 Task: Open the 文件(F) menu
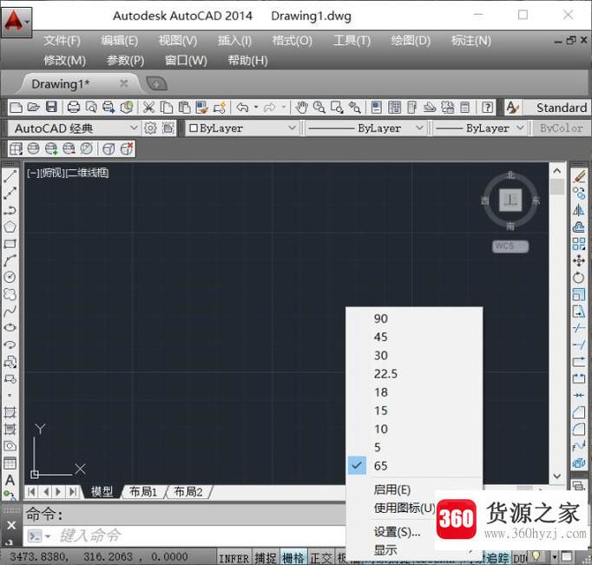(x=62, y=41)
